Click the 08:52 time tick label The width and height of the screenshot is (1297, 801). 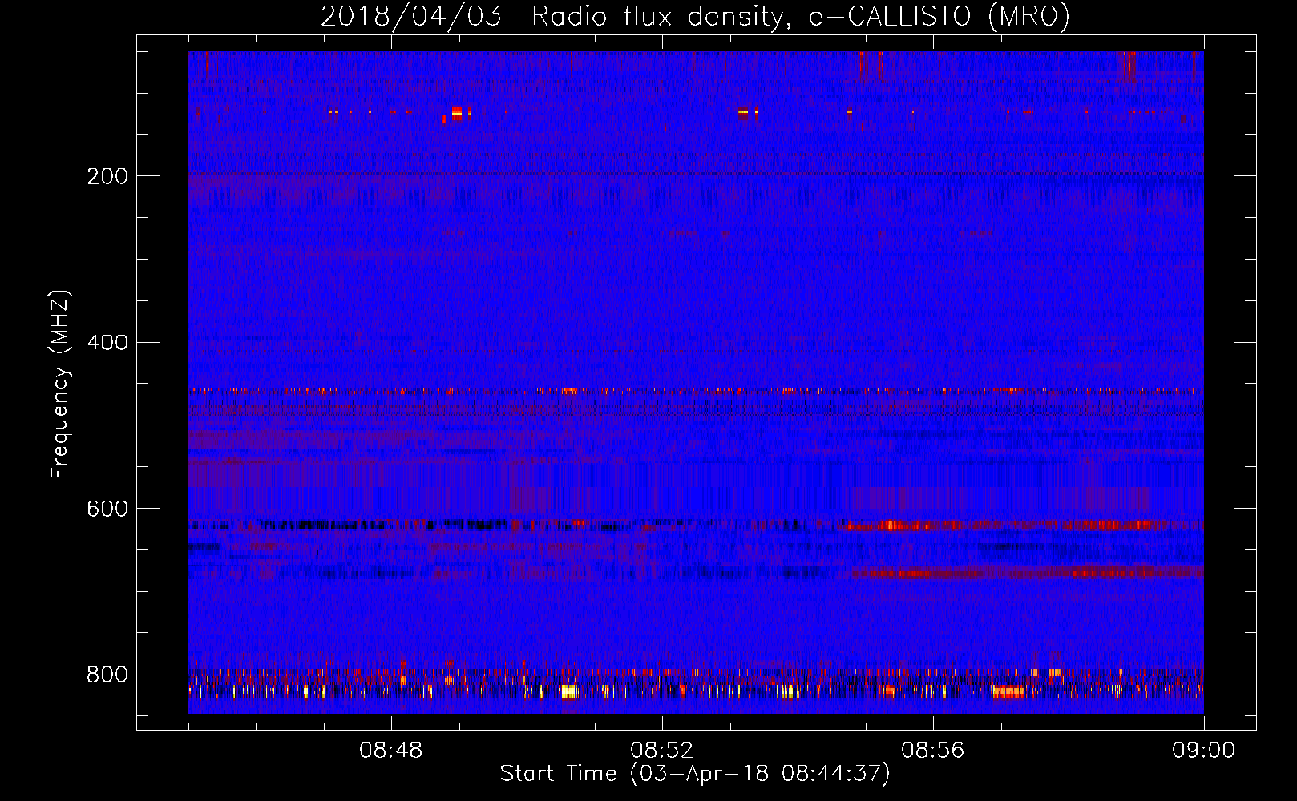(x=662, y=751)
